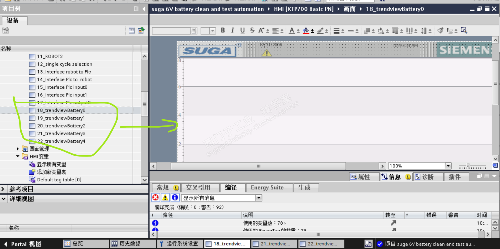Toggle italic text formatting

(233, 31)
